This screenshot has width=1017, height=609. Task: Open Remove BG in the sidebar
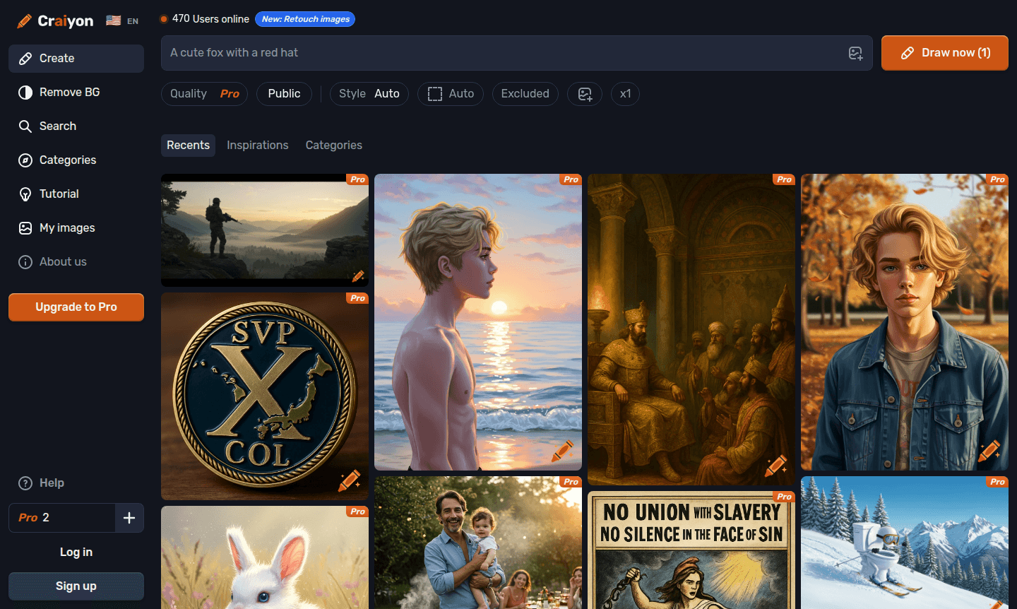click(x=69, y=92)
